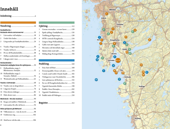Select blue paddling marker 10 out at sea
This screenshot has width=170, height=129.
(96, 80)
